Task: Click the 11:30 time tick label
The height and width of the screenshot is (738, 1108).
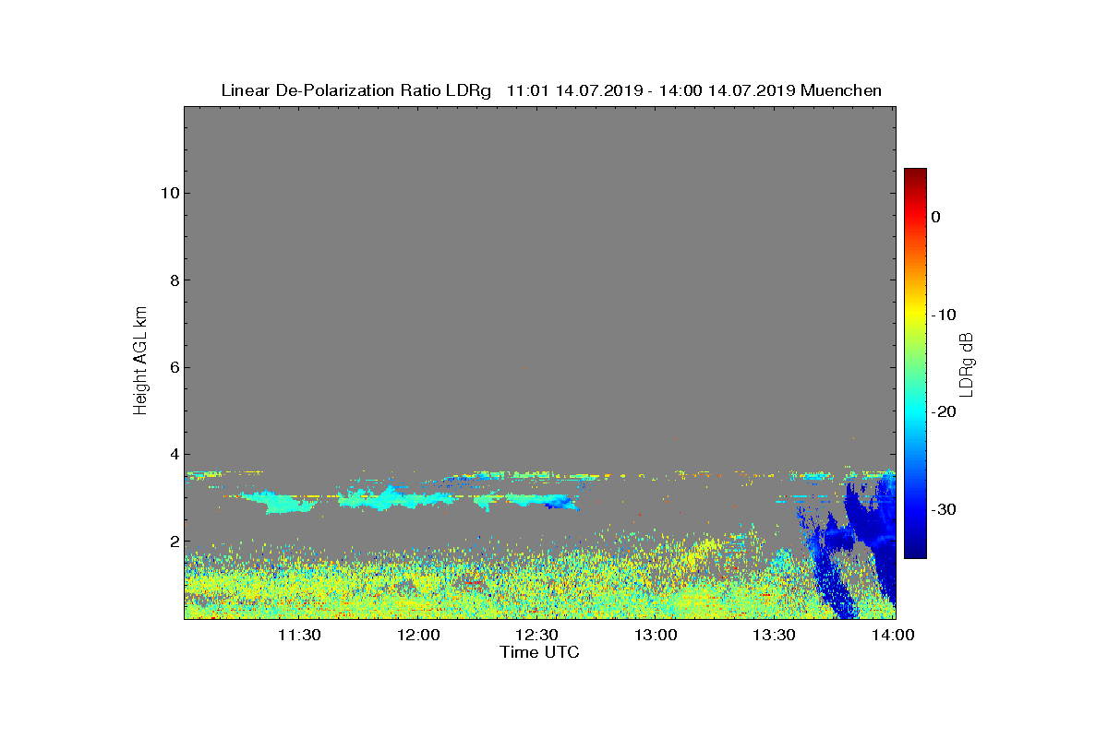Action: pos(299,635)
